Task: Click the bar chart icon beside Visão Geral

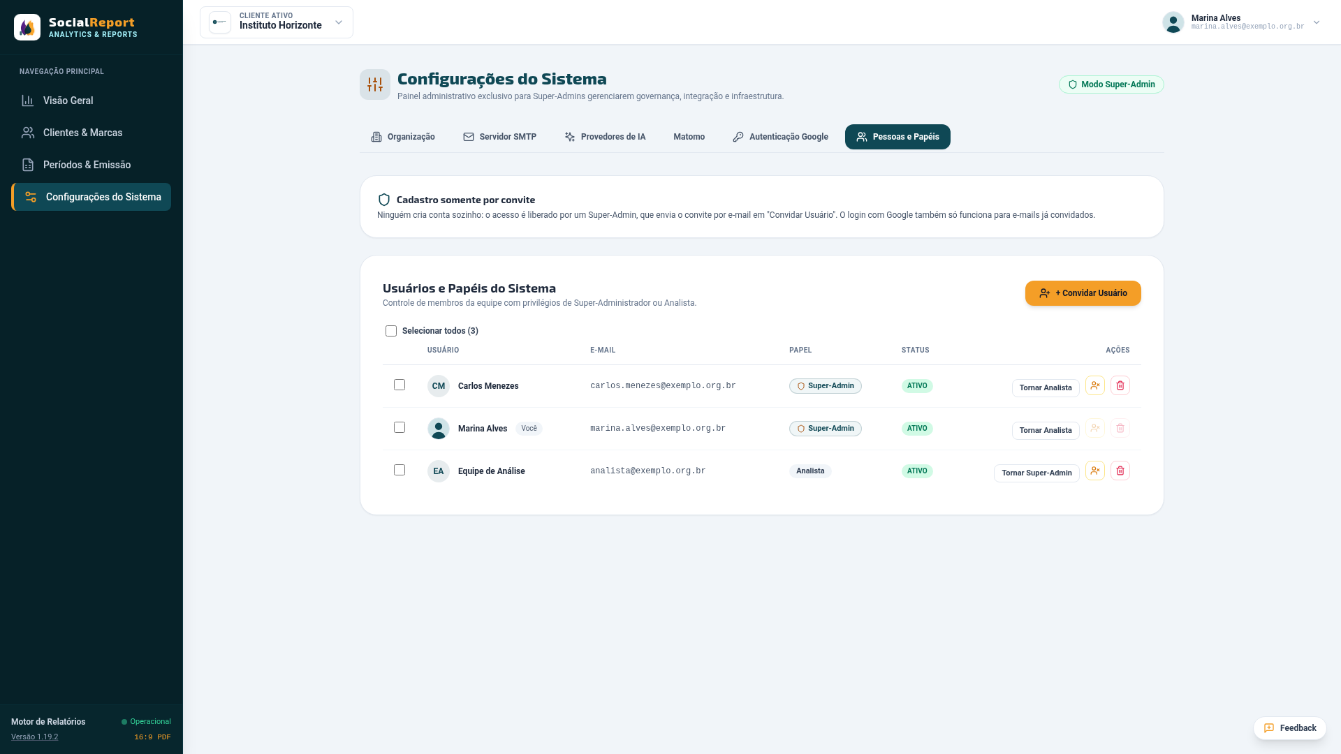Action: [28, 101]
